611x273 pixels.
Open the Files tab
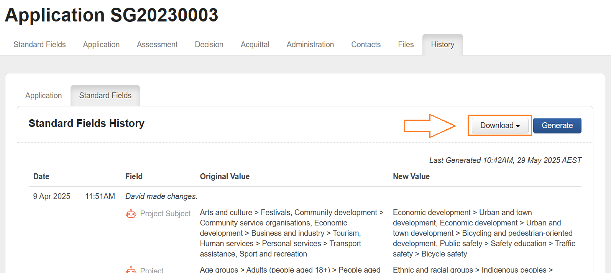[x=406, y=44]
